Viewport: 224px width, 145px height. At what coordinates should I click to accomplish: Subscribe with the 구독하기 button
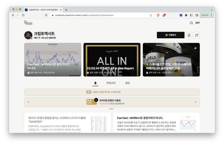(x=170, y=35)
